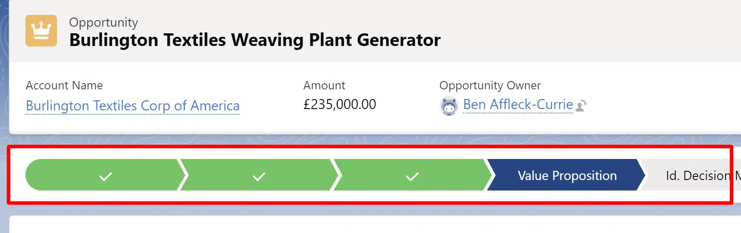The height and width of the screenshot is (233, 741).
Task: Click the £235,000.00 amount value
Action: click(x=339, y=105)
